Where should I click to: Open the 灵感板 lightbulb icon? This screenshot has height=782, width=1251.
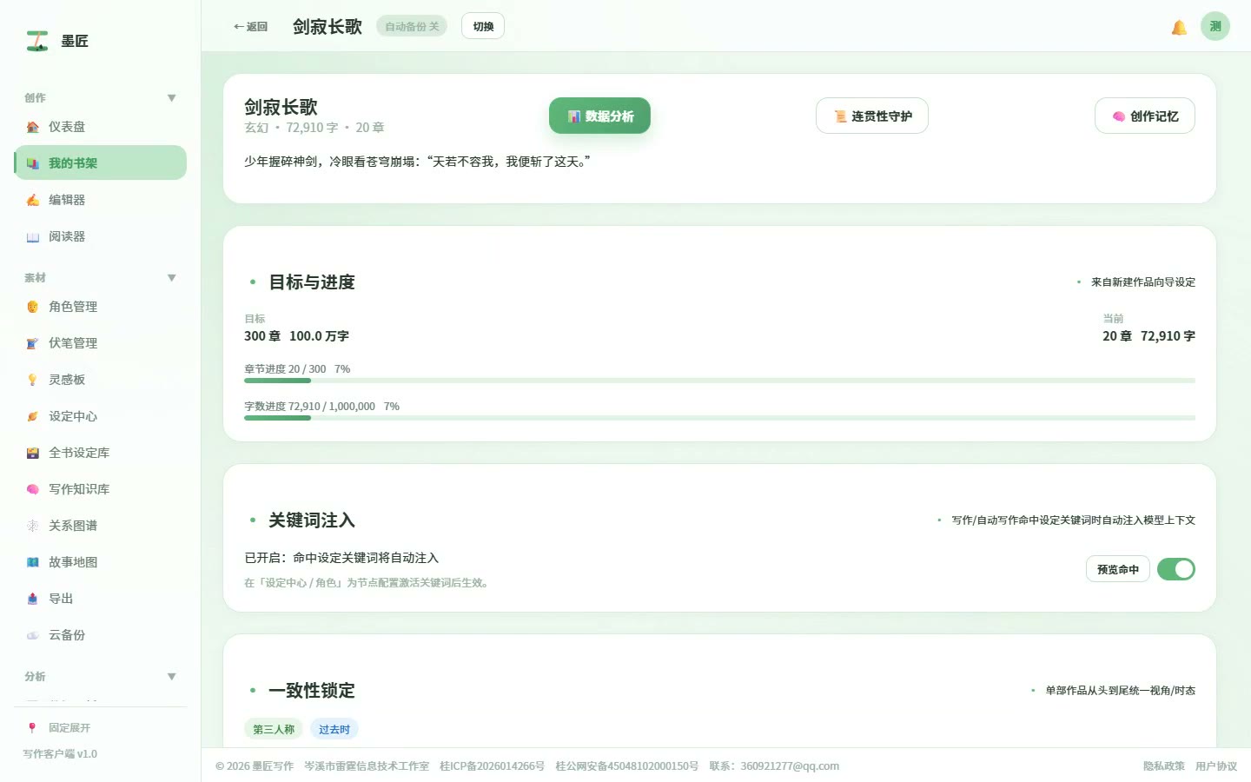pyautogui.click(x=33, y=380)
